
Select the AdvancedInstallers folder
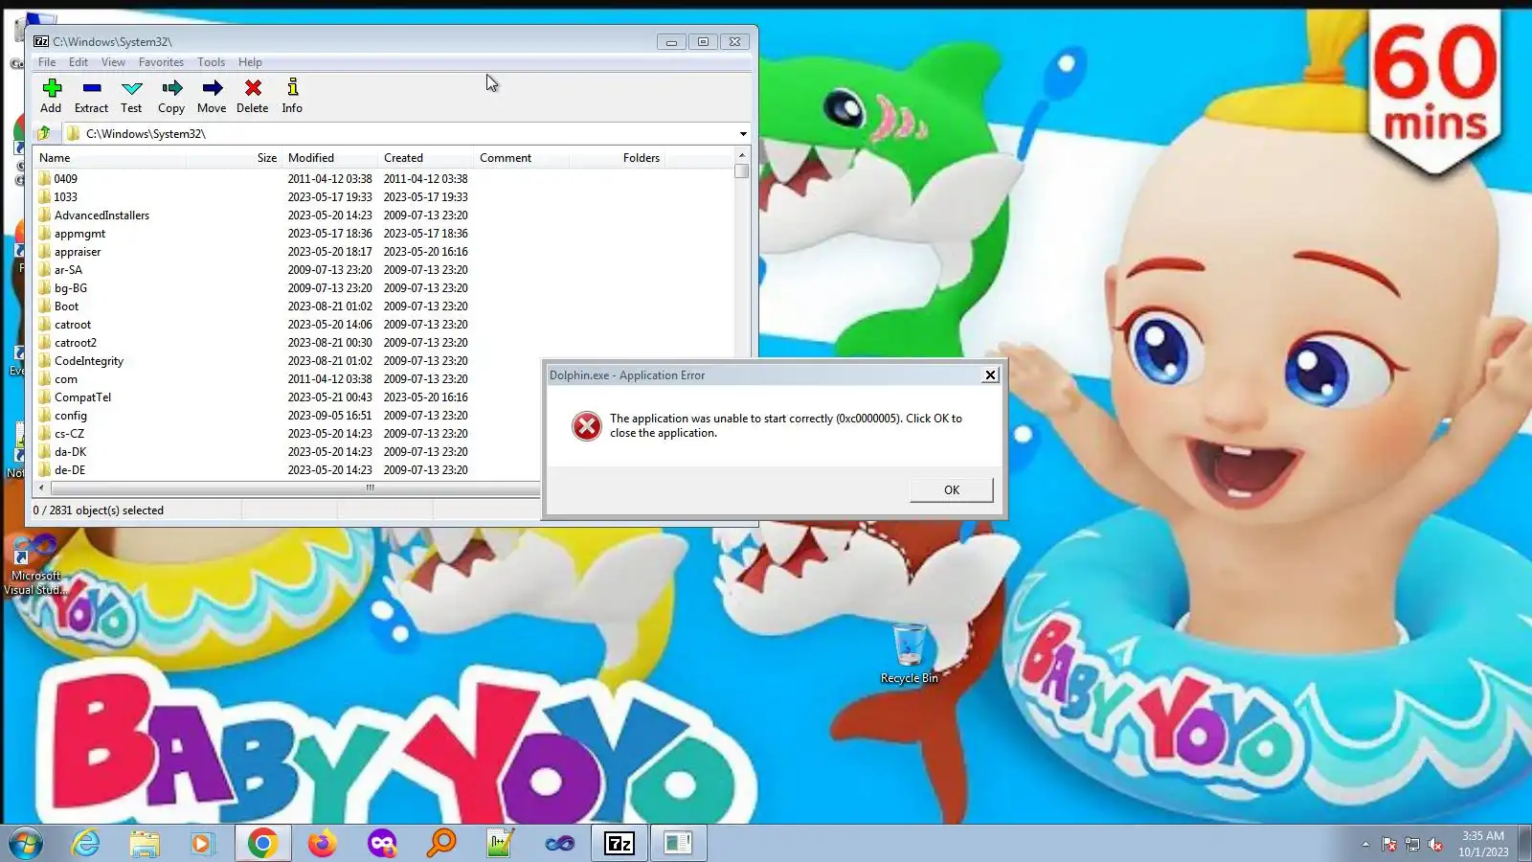pos(101,215)
